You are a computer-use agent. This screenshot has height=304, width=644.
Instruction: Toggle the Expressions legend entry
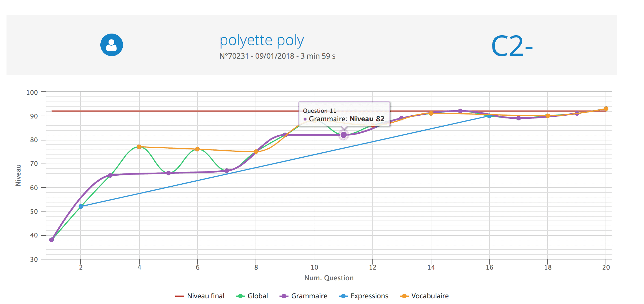coord(364,296)
